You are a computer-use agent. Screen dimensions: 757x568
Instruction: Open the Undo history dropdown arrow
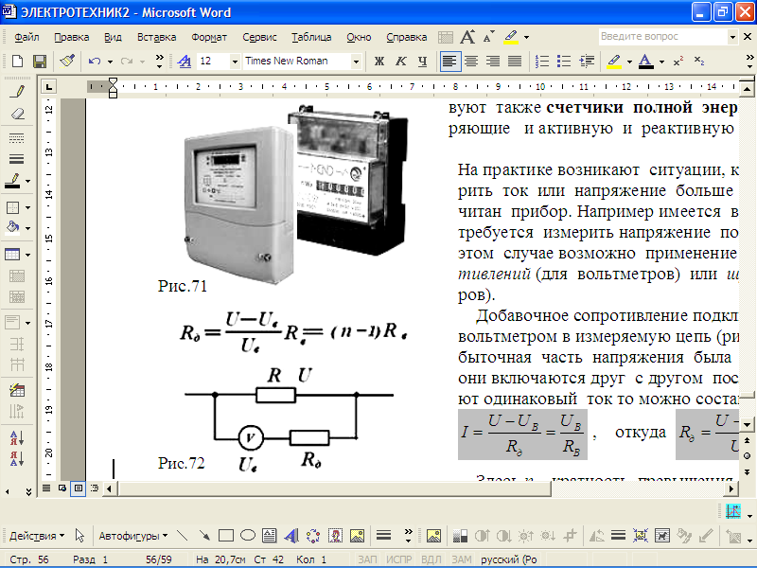click(110, 62)
